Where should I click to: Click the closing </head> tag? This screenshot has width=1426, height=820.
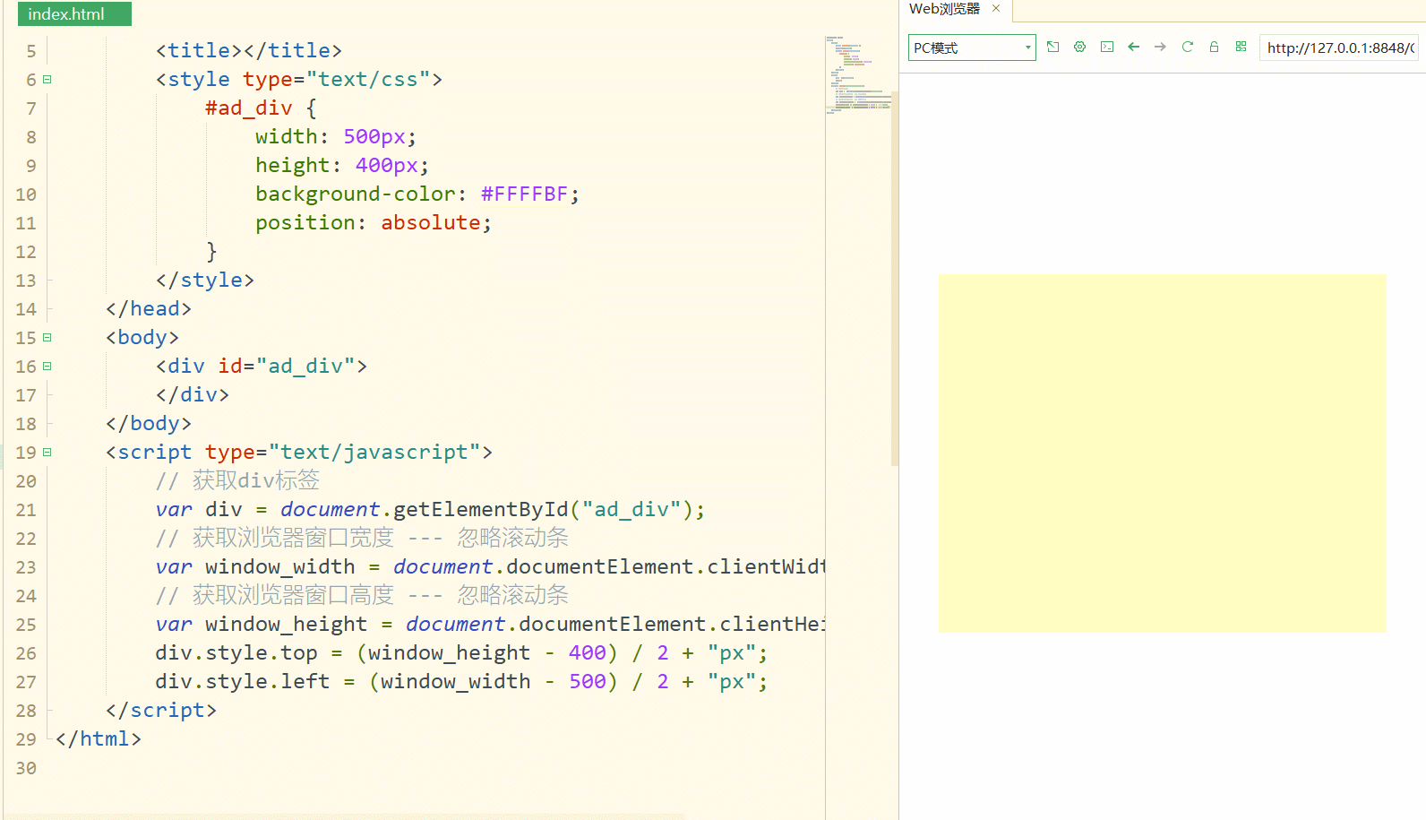(149, 308)
